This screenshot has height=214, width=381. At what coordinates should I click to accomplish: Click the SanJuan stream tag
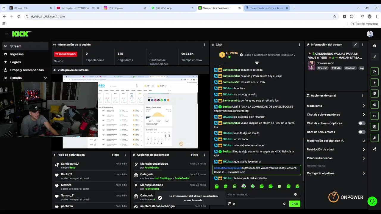pyautogui.click(x=350, y=68)
